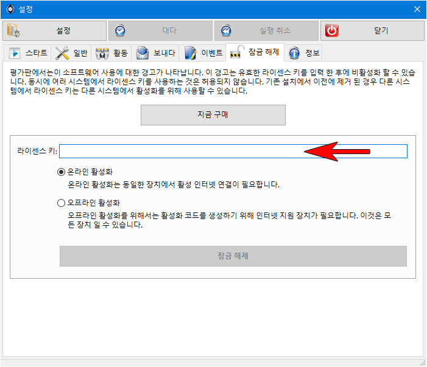Viewport: 427px width, 367px height.
Task: Click the 대다 apply button
Action: (160, 31)
